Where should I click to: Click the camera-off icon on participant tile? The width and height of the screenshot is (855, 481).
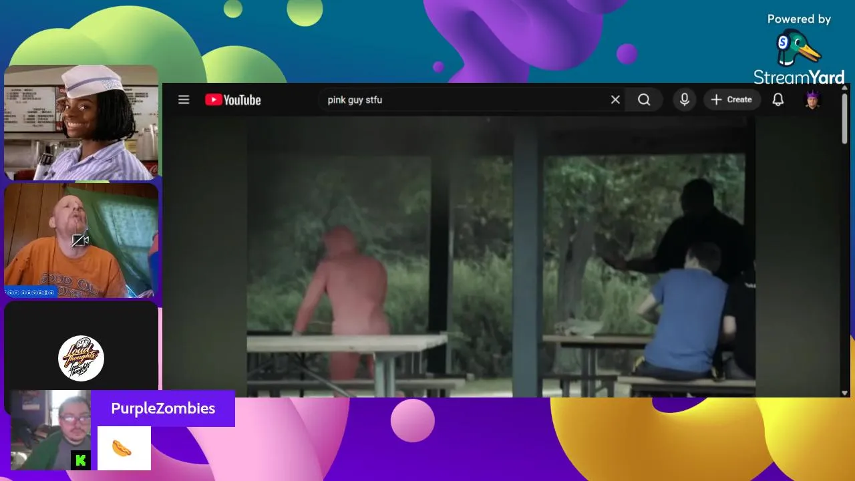coord(81,240)
